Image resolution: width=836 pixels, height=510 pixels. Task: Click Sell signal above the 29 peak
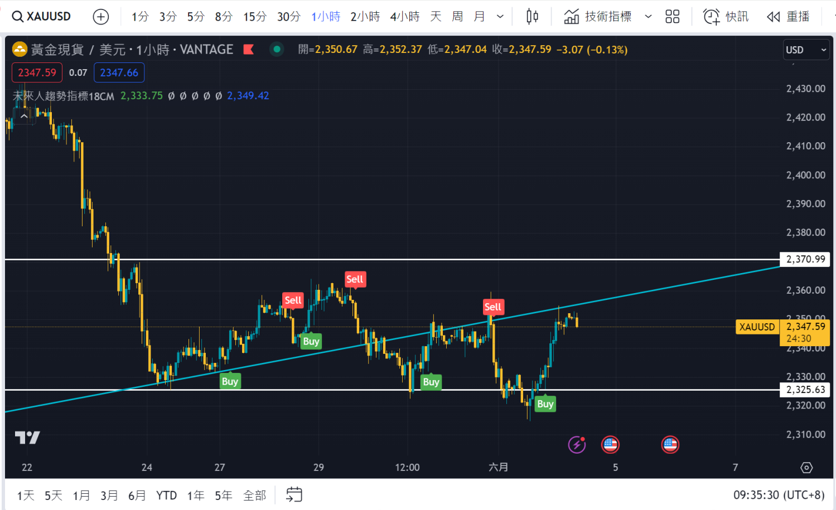click(x=355, y=279)
